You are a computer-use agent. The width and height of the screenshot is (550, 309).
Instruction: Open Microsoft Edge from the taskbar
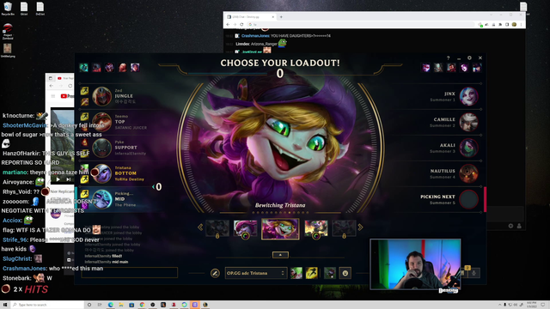click(x=111, y=305)
